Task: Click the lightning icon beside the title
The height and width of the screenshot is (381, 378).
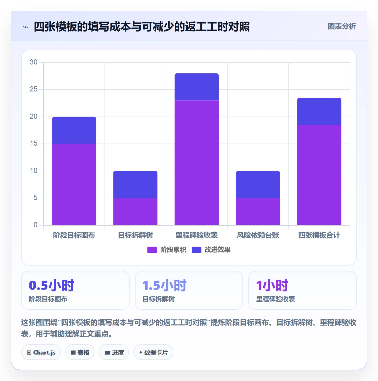Action: pos(26,27)
